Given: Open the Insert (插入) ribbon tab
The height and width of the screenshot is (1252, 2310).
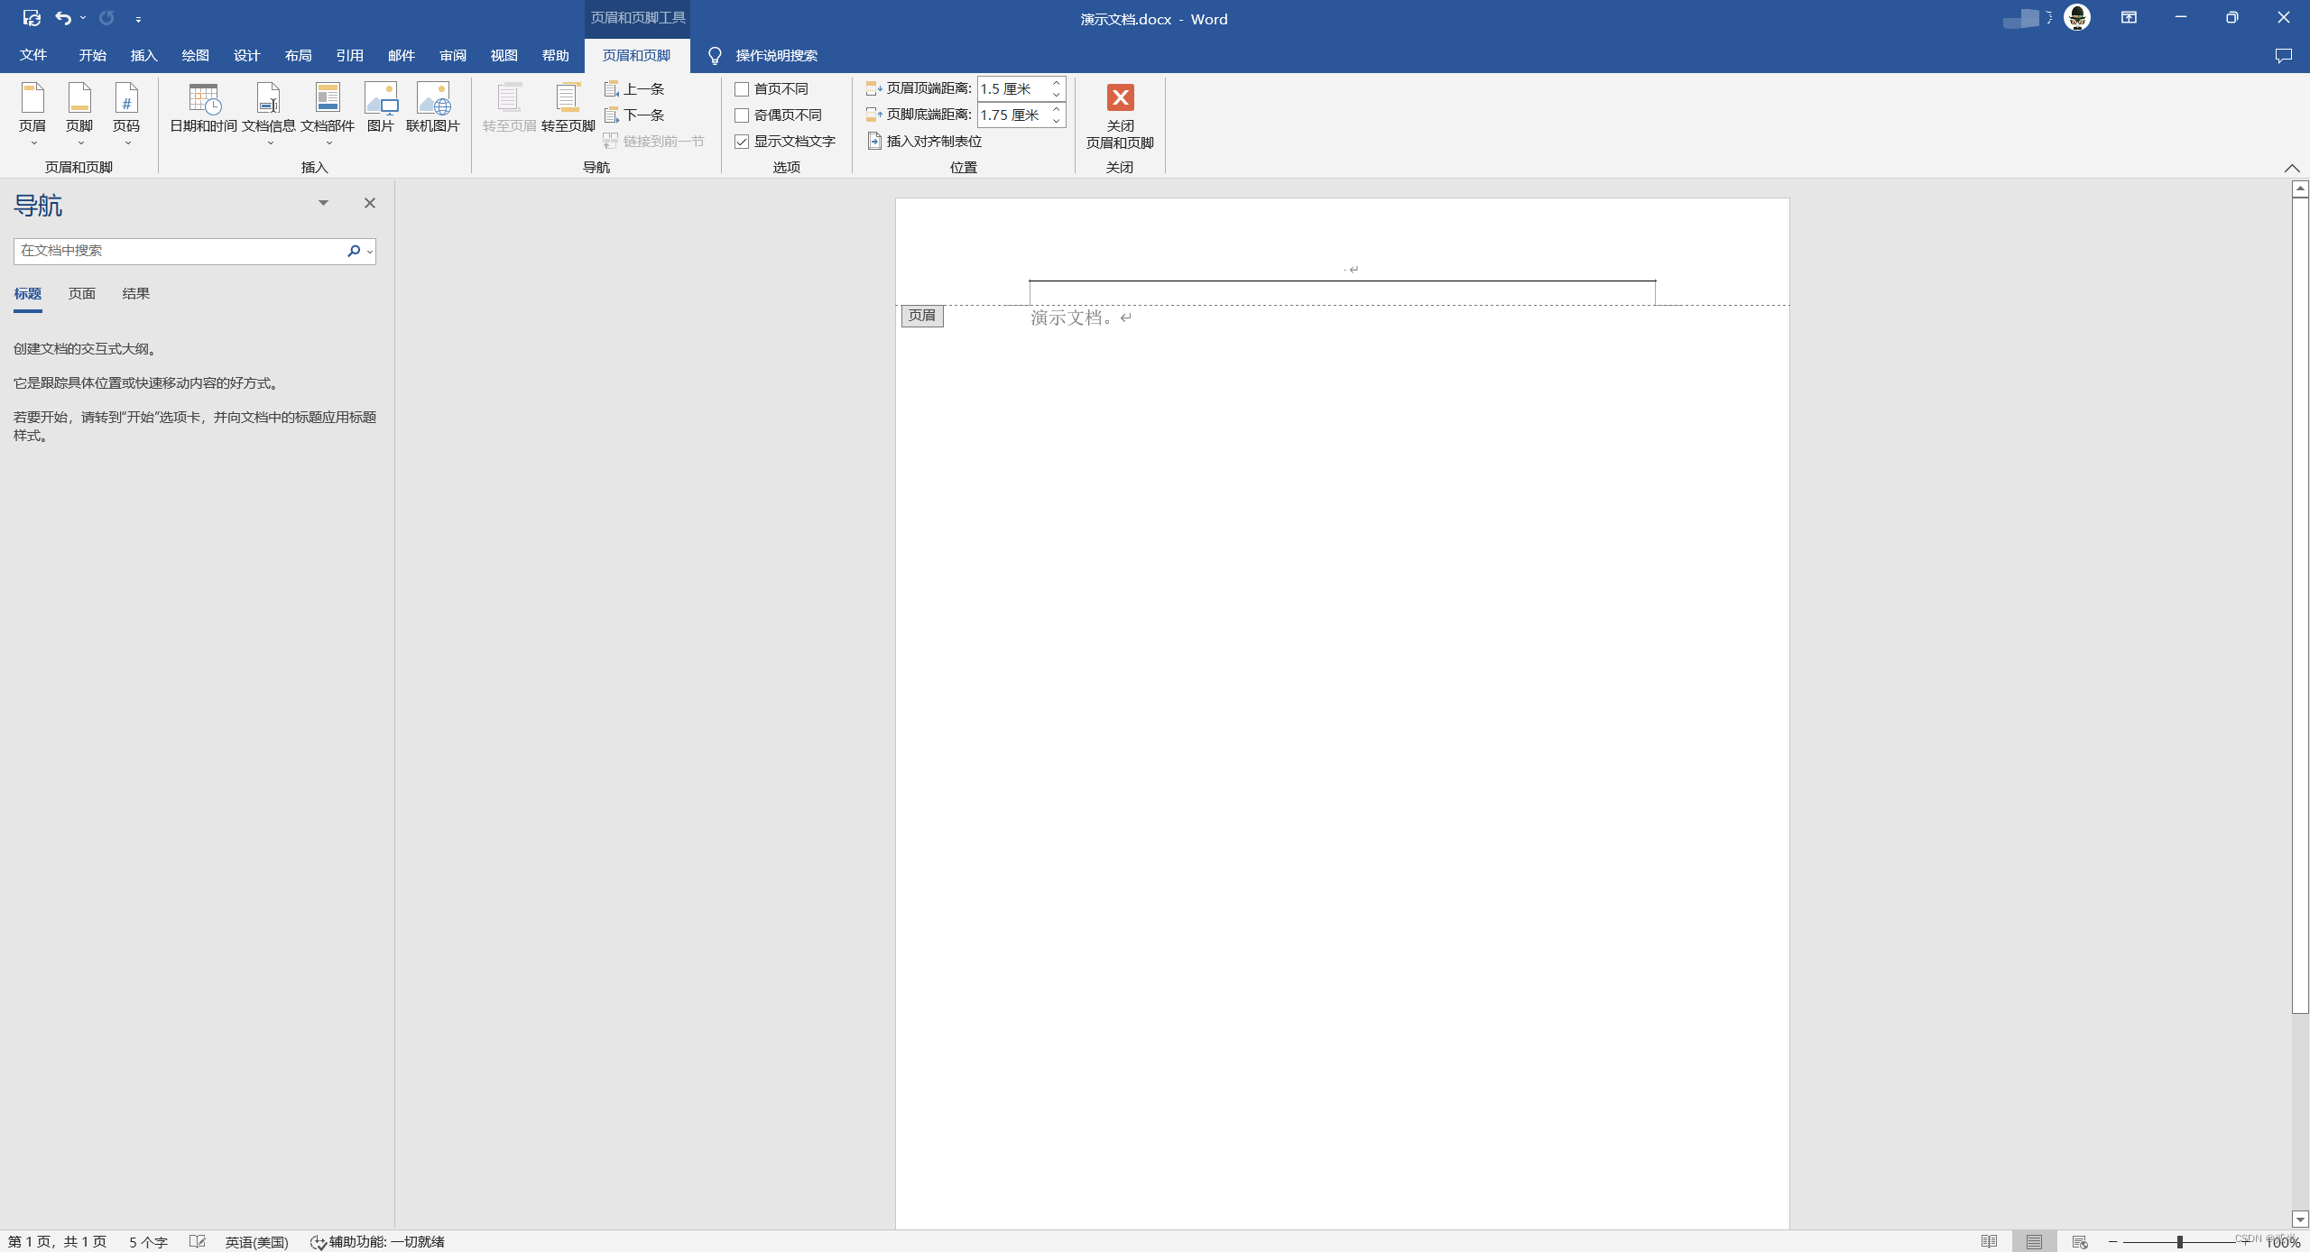Looking at the screenshot, I should coord(143,55).
